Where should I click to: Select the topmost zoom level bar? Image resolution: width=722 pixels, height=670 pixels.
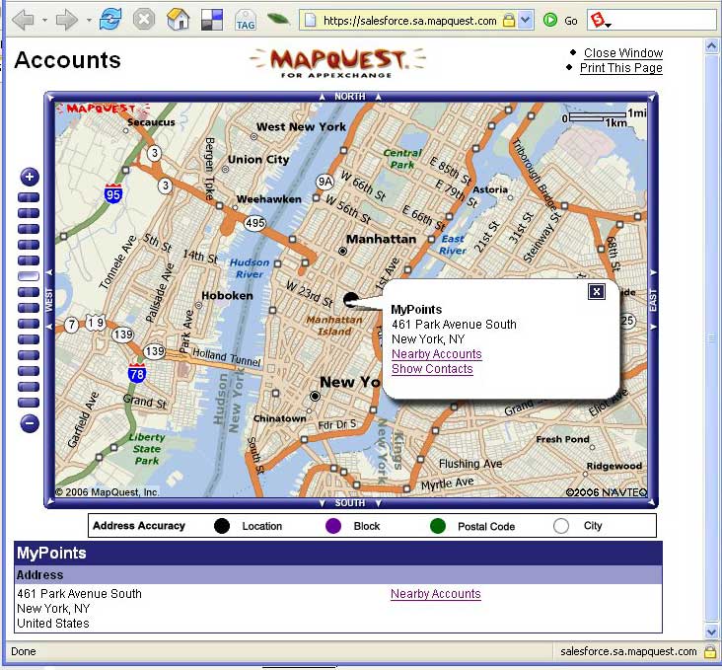pos(29,197)
